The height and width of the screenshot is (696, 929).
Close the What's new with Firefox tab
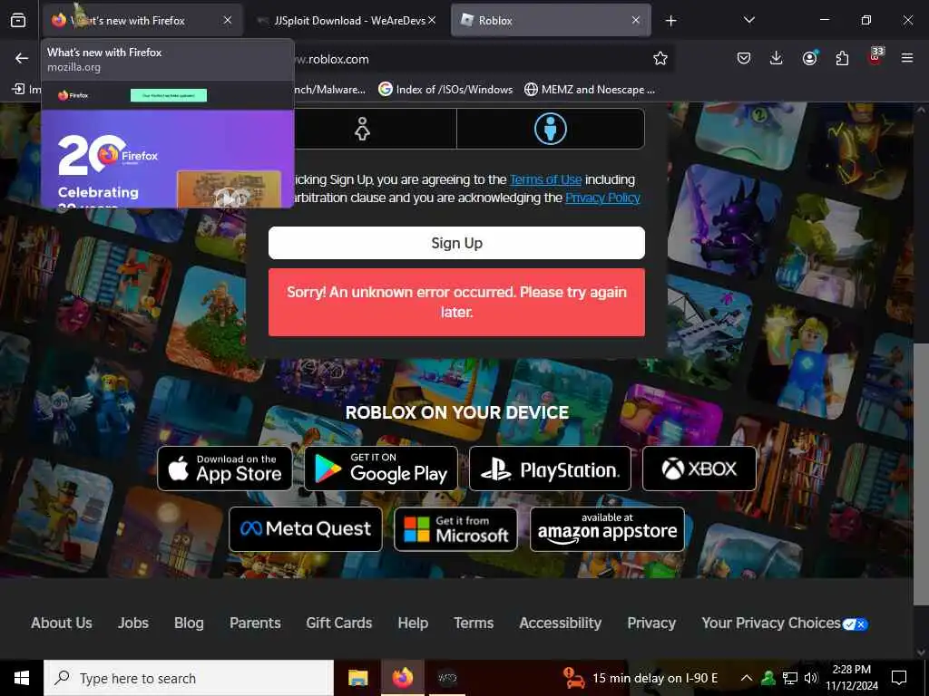(x=228, y=20)
